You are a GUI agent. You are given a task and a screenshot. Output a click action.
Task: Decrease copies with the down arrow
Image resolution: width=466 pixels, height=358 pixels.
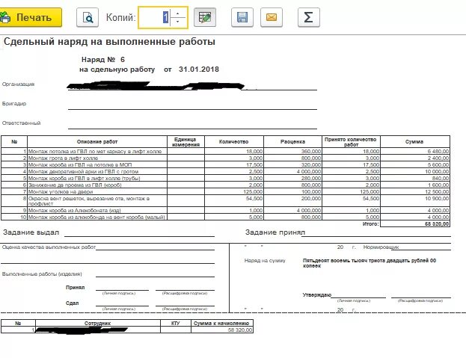[178, 22]
